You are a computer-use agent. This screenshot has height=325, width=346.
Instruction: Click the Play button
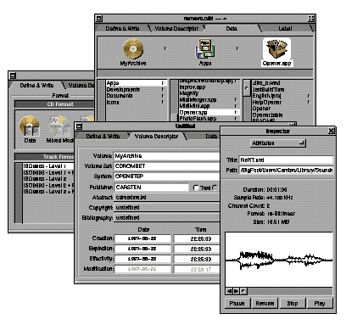[320, 304]
